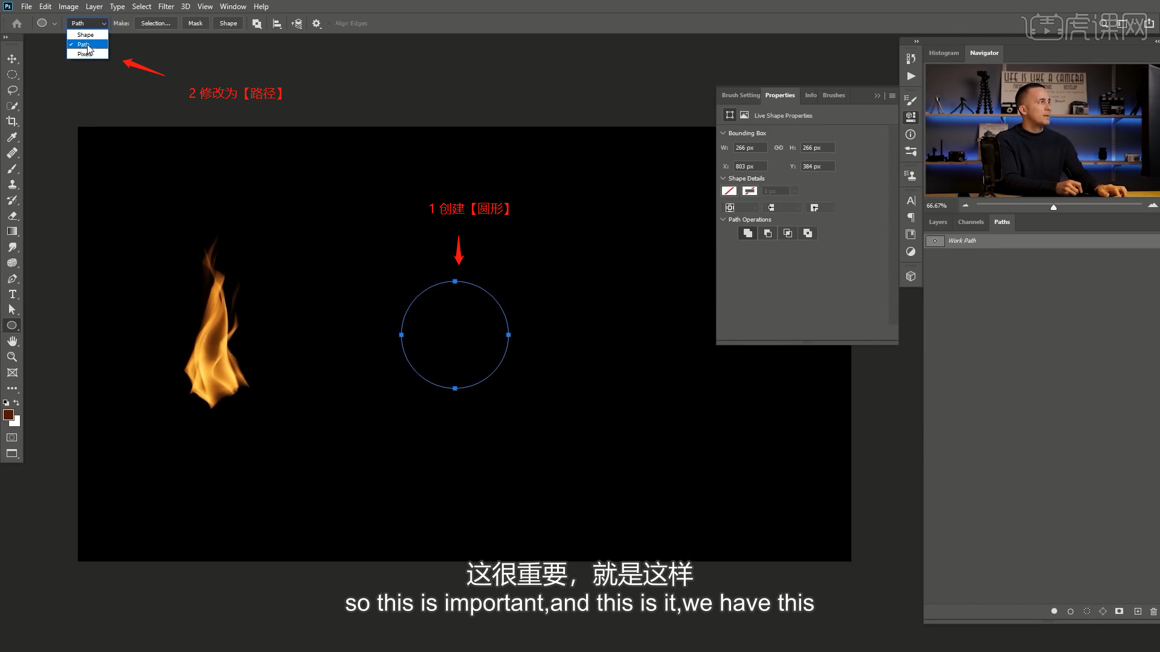Click the Load path as selection icon

pos(1087,612)
